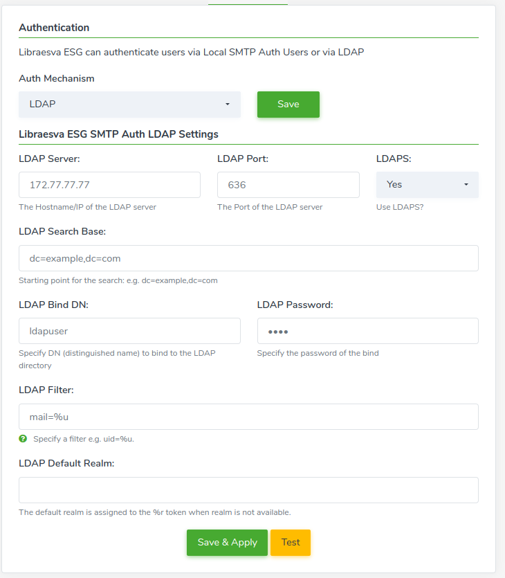
Task: Click the 'LDAPS:' label
Action: click(394, 159)
